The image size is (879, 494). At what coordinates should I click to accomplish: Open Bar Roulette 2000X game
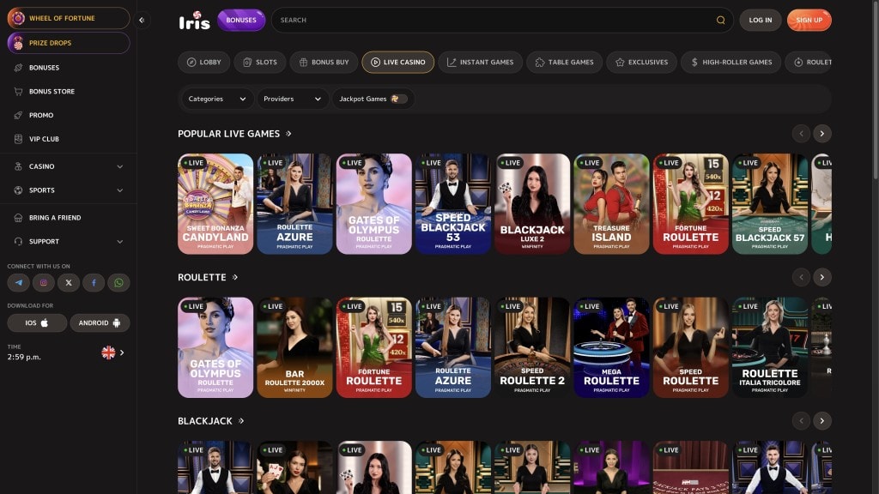click(294, 347)
